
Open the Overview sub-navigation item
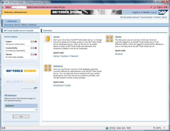tap(9, 25)
